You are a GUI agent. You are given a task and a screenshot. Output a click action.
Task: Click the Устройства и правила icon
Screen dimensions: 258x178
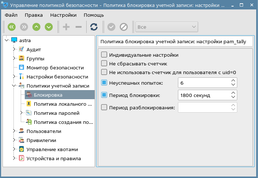[21, 158]
